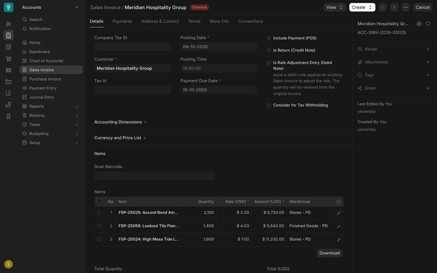Open the Create dropdown button
The height and width of the screenshot is (273, 437).
362,7
